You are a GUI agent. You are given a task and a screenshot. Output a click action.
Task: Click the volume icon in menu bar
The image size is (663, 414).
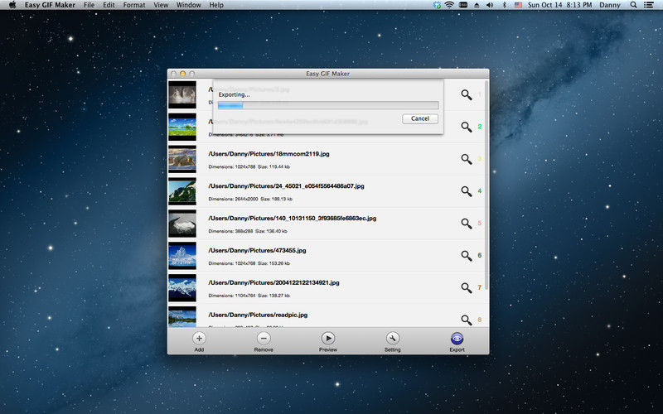point(490,5)
